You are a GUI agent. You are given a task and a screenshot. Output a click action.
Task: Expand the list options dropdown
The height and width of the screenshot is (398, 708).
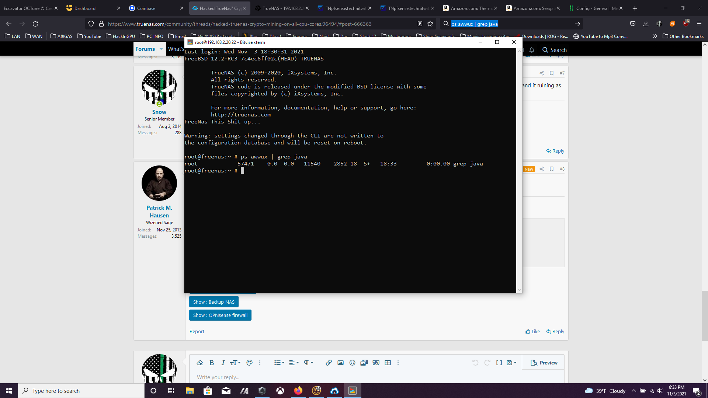279,363
